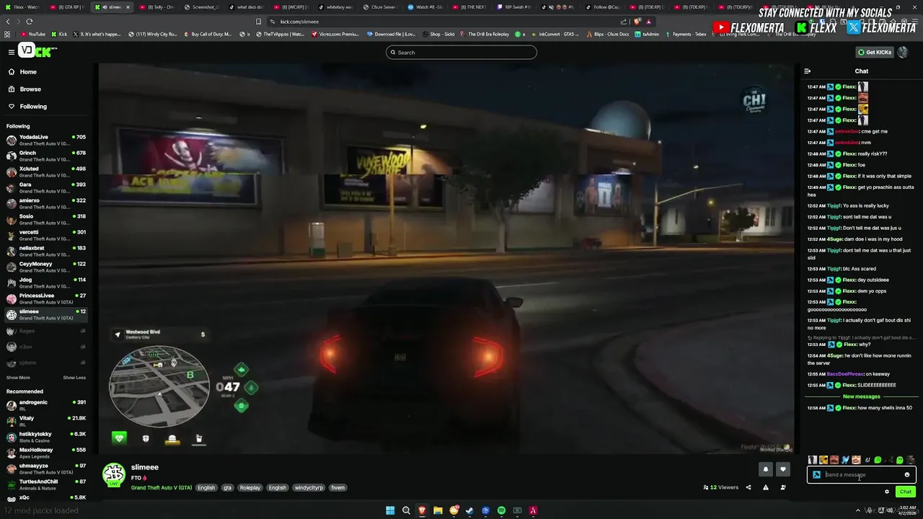Expand system tray hidden icons chevron
Viewport: 923px width, 519px height.
tap(859, 510)
